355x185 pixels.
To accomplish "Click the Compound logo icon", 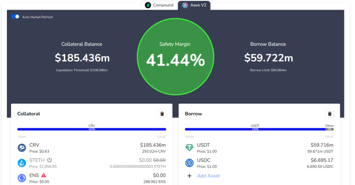I will tap(148, 5).
